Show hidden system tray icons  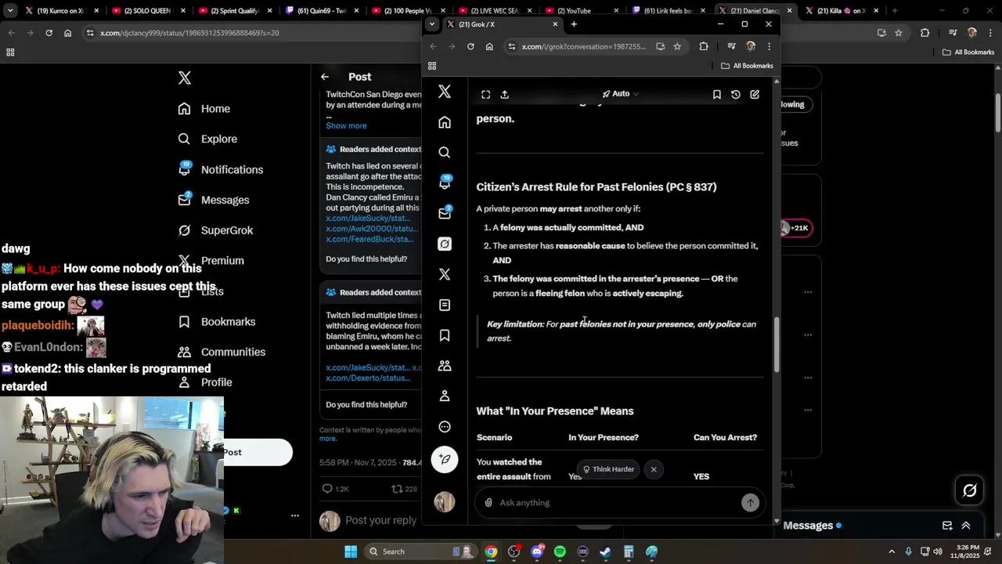coord(891,551)
